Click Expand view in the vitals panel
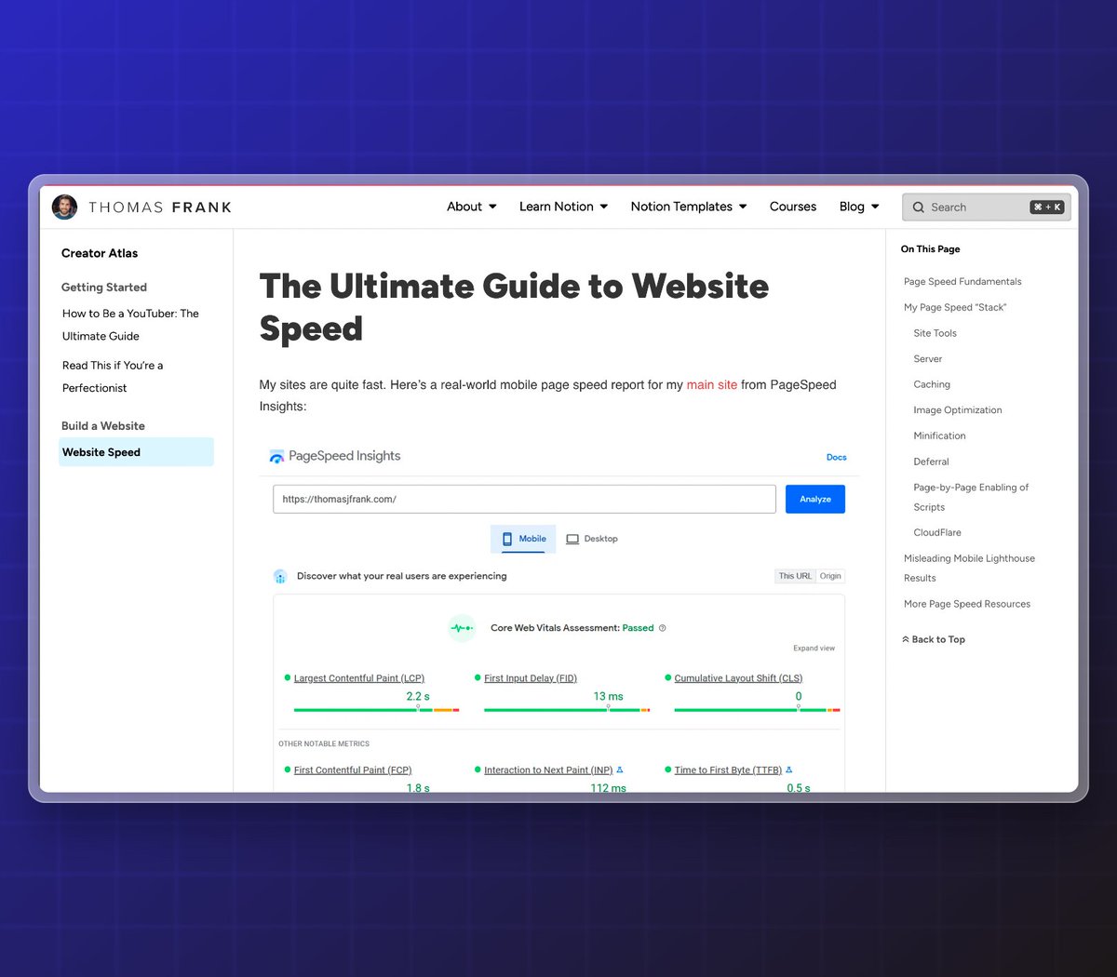 pos(814,648)
